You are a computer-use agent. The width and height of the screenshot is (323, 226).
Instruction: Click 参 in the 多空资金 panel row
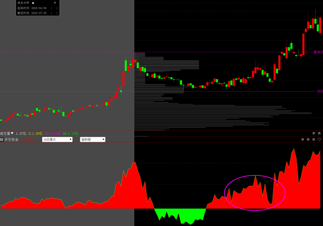[x=303, y=139]
